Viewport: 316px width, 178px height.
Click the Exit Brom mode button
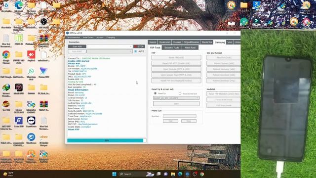pyautogui.click(x=224, y=105)
